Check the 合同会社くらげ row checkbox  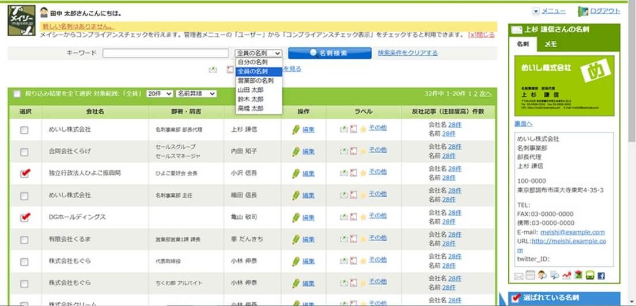[24, 152]
